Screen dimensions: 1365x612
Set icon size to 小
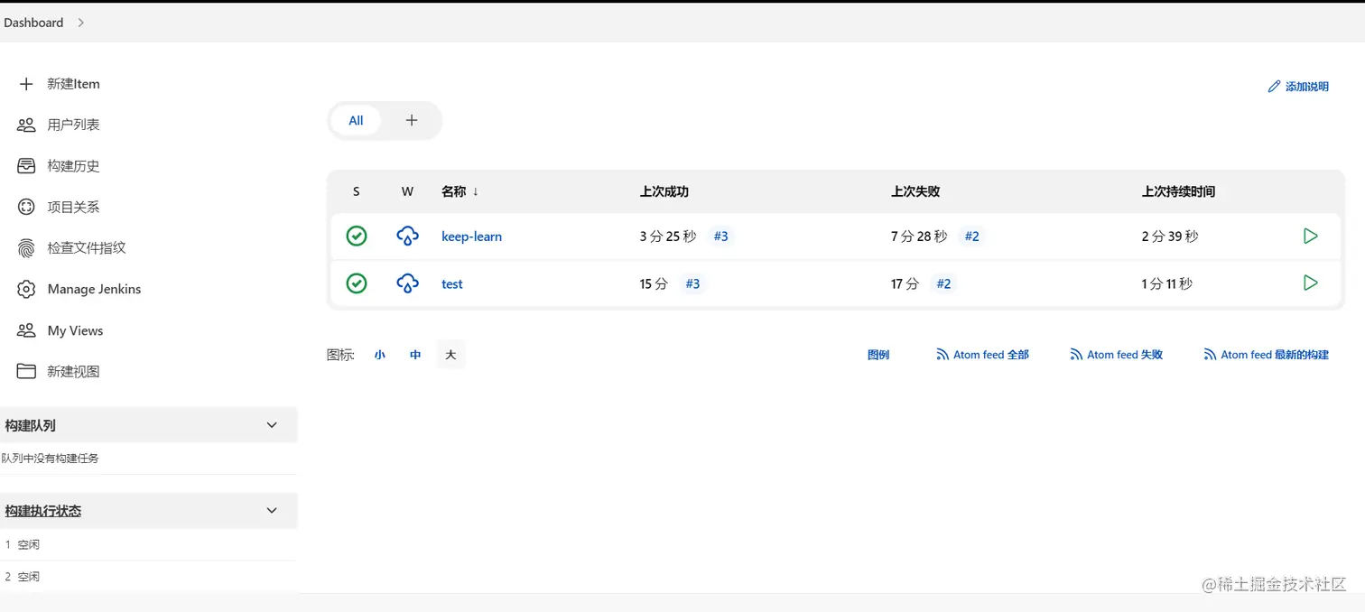[x=380, y=355]
